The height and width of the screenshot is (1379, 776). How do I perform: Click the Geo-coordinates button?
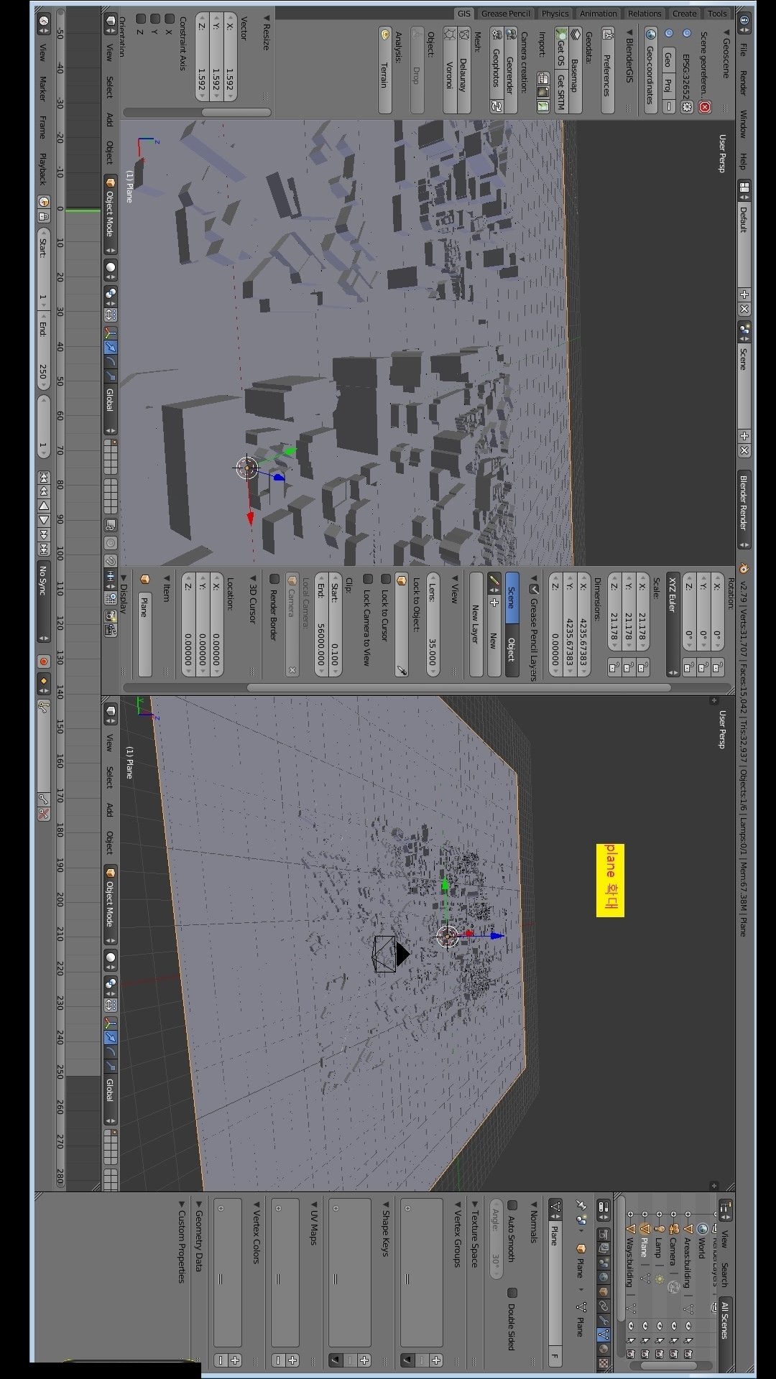pos(650,70)
